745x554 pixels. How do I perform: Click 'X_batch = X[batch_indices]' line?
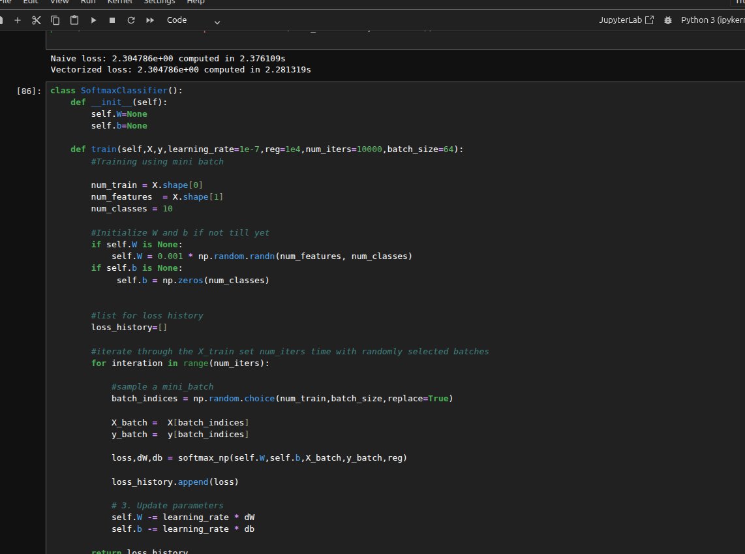[x=180, y=422]
